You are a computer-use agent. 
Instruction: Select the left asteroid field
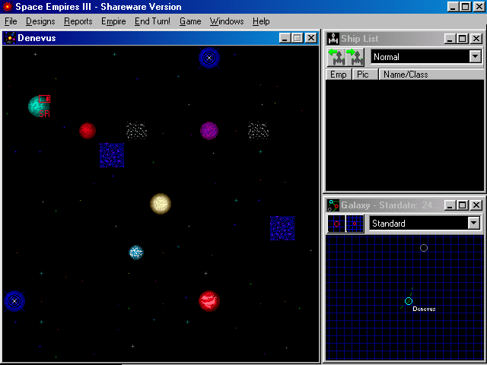136,131
